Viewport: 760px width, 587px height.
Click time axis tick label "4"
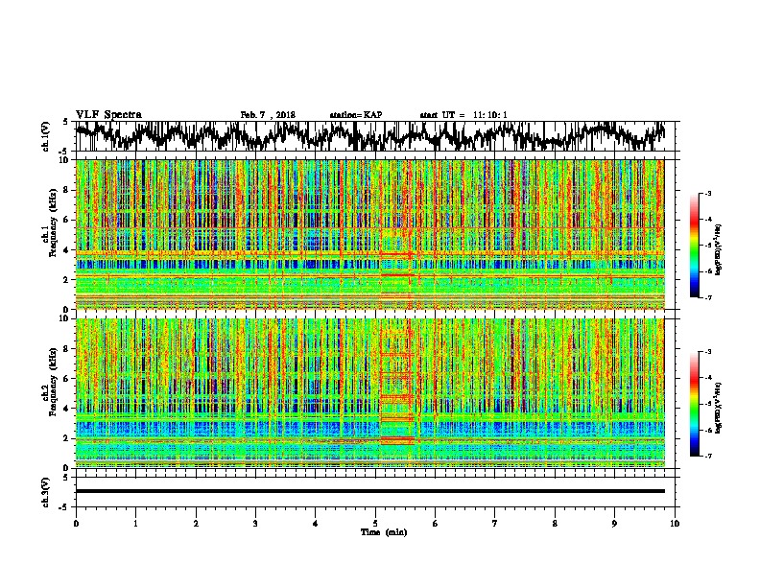click(316, 524)
